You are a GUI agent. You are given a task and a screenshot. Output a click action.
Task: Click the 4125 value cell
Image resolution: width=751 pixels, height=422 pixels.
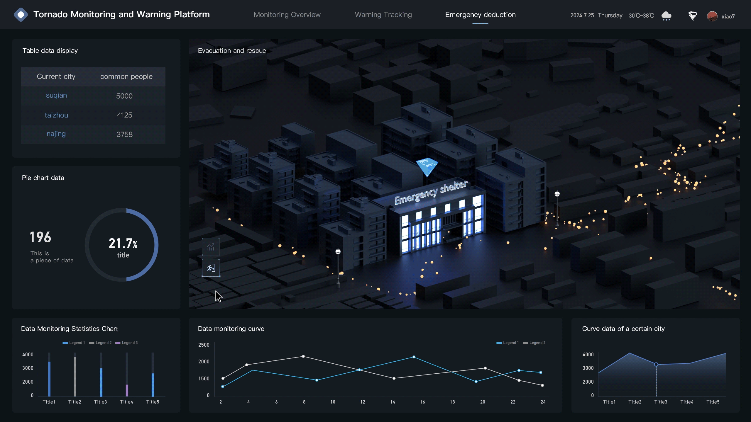click(124, 115)
